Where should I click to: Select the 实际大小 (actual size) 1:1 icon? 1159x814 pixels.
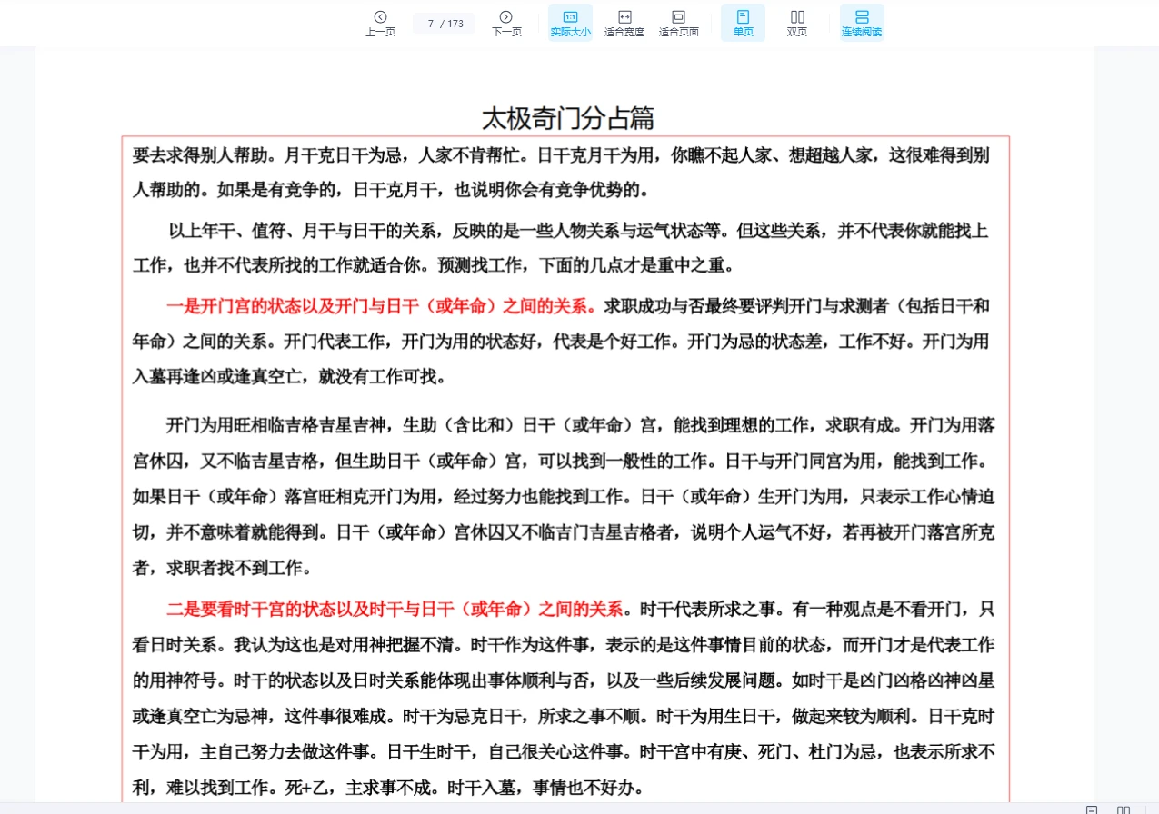[x=569, y=16]
